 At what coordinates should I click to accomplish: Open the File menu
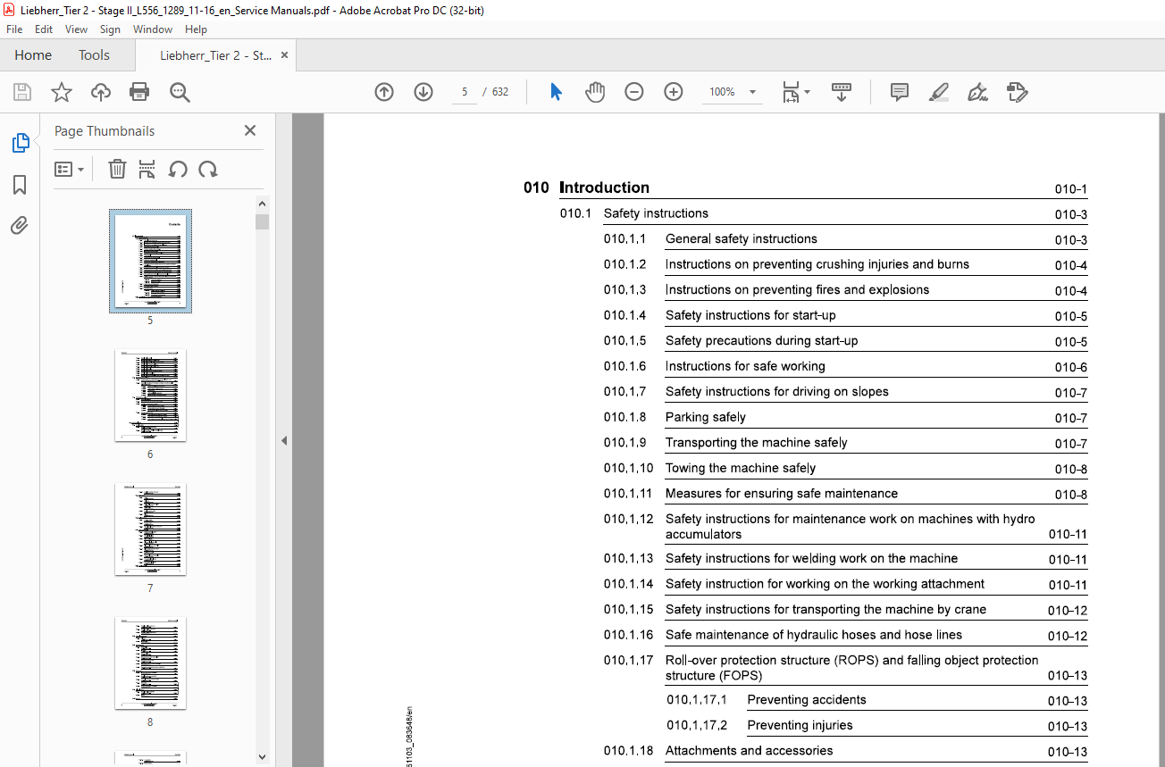pos(14,29)
